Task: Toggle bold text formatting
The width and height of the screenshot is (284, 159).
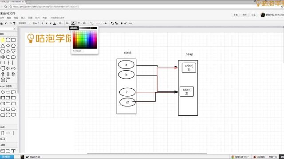Action: pyautogui.click(x=43, y=23)
